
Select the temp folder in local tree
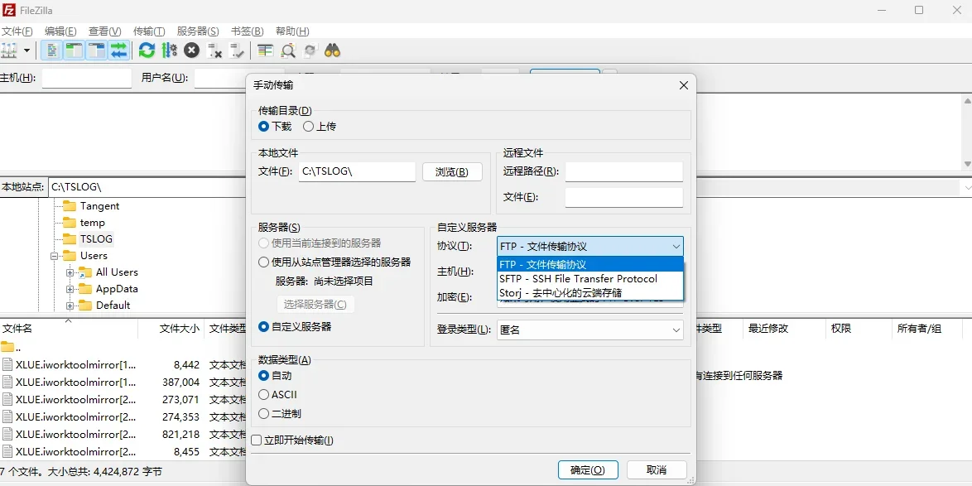click(93, 223)
